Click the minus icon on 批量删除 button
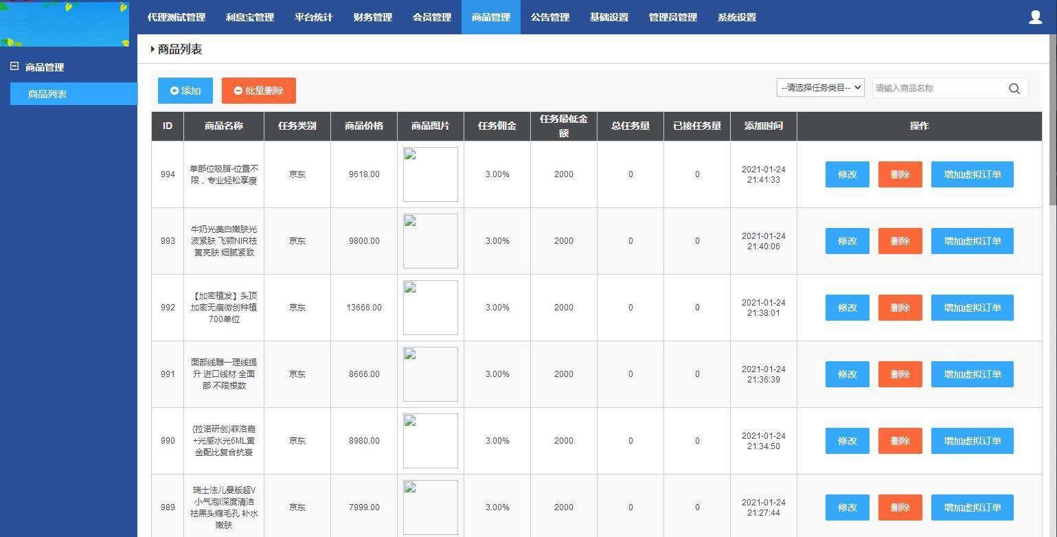Image resolution: width=1057 pixels, height=537 pixels. pyautogui.click(x=238, y=90)
